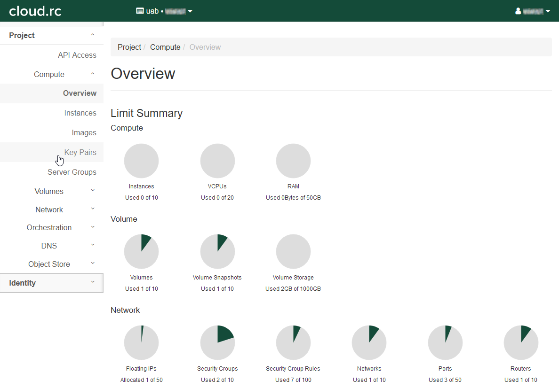
Task: Click the Security Groups usage pie chart
Action: (x=217, y=343)
